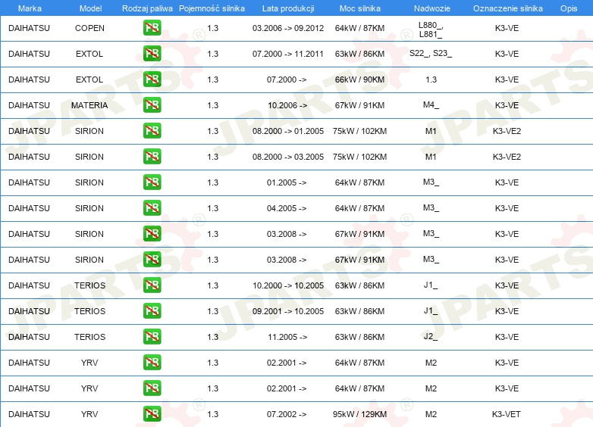Viewport: 593px width, 427px height.
Task: Click the fuel icon for TERIOS 09.2001 -> 10.2005
Action: coord(152,311)
